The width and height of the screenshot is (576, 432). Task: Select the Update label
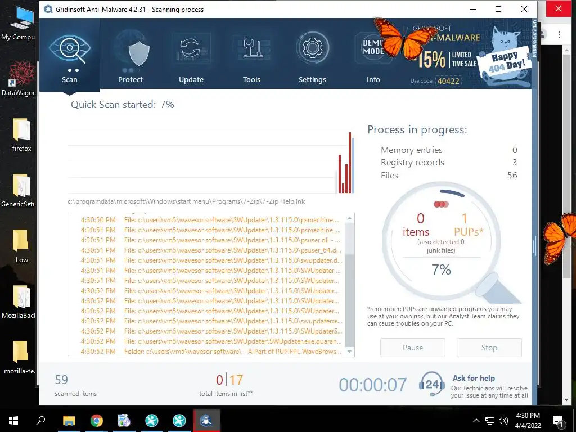191,79
